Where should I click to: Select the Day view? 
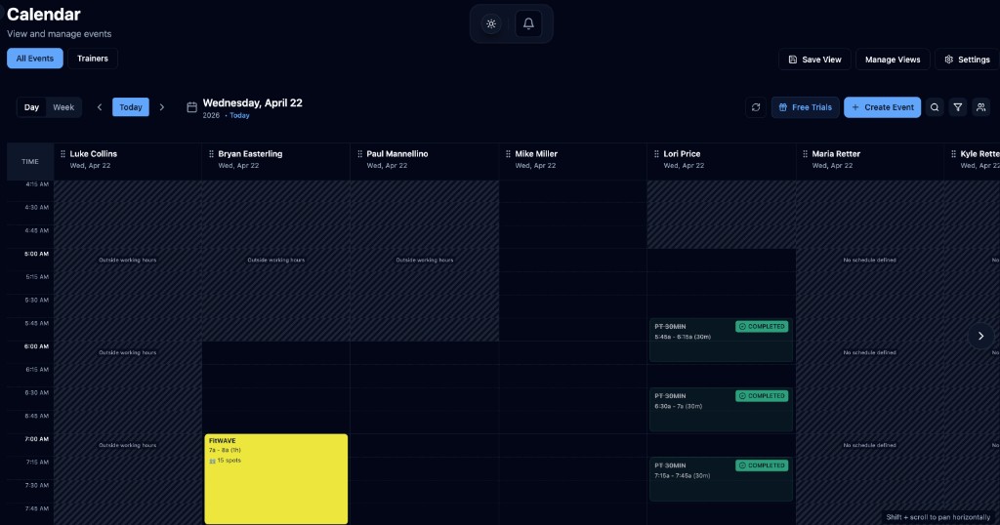(x=32, y=107)
